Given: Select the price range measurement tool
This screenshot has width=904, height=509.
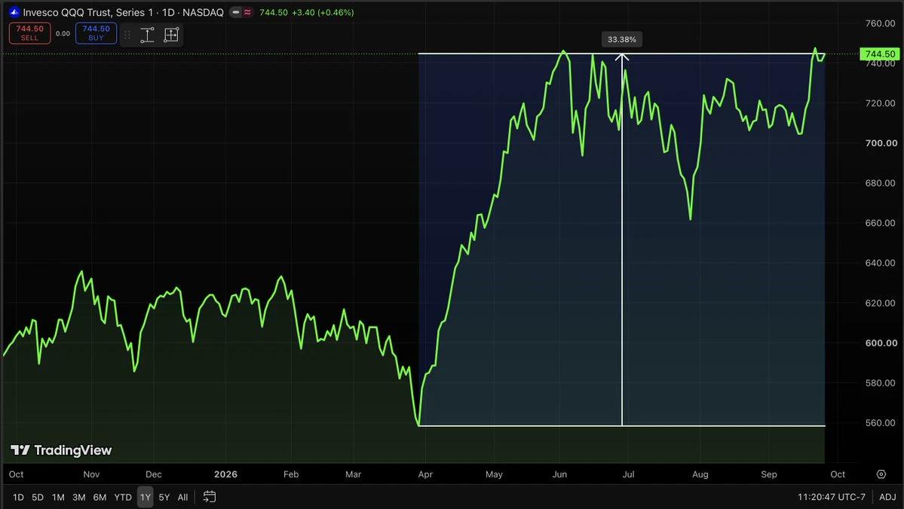Looking at the screenshot, I should (147, 35).
